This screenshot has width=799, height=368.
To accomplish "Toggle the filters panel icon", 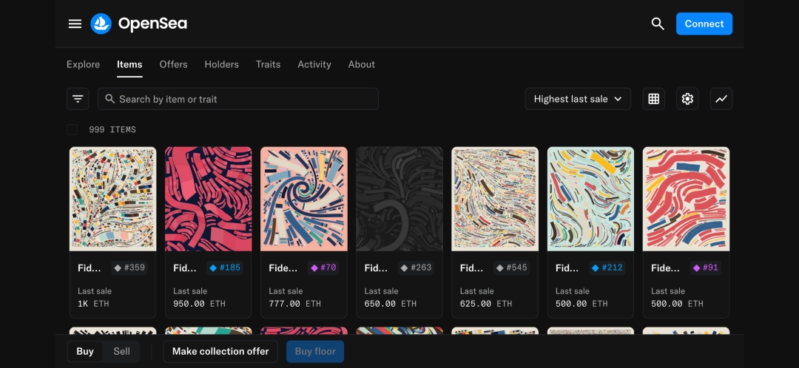I will pyautogui.click(x=78, y=99).
